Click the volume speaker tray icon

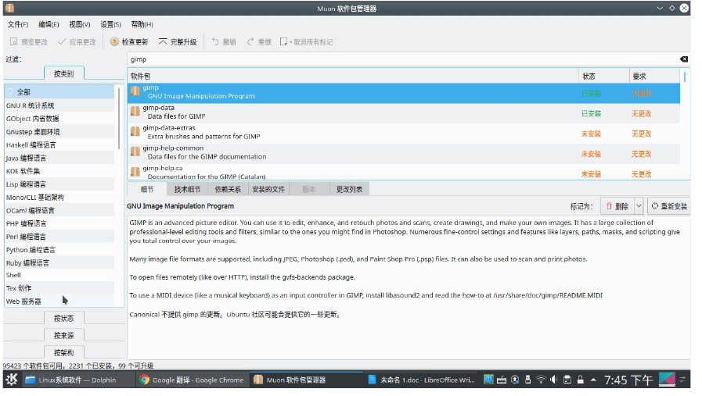[554, 380]
